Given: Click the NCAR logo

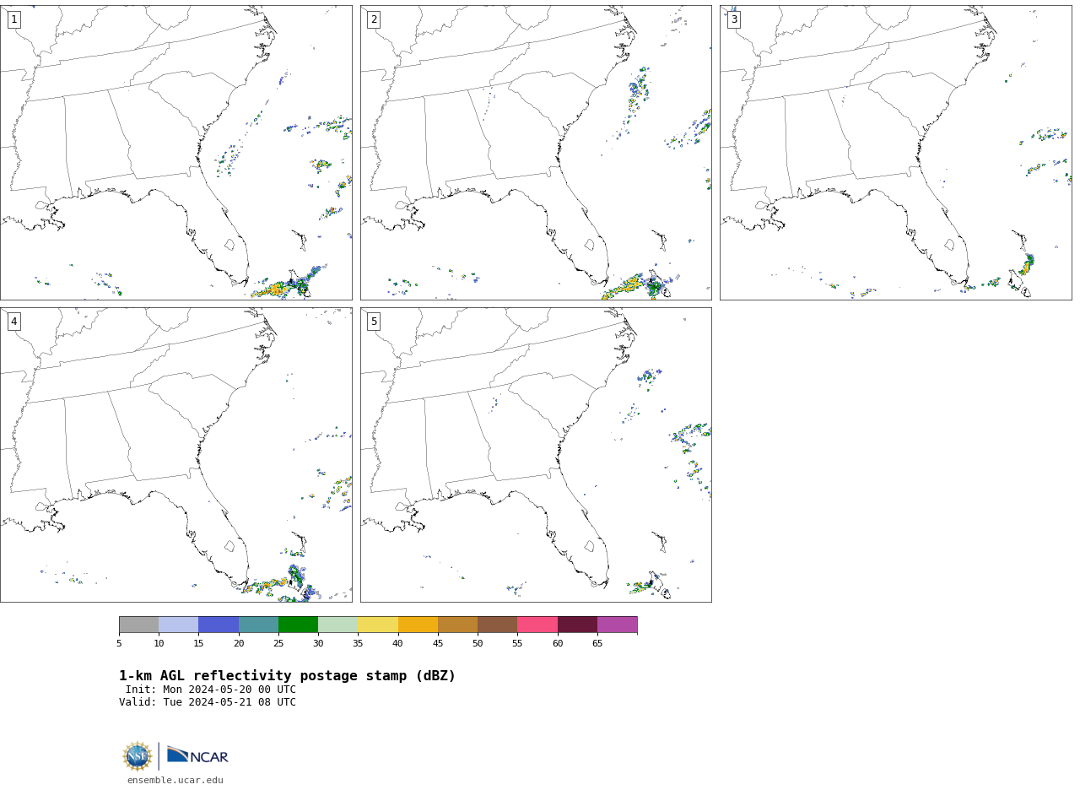Looking at the screenshot, I should pos(197,755).
